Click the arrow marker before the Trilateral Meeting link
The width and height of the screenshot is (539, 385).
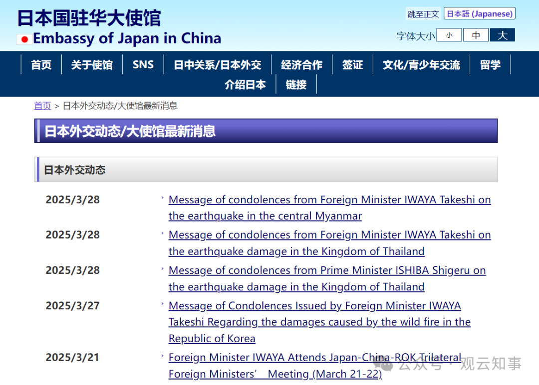(162, 355)
